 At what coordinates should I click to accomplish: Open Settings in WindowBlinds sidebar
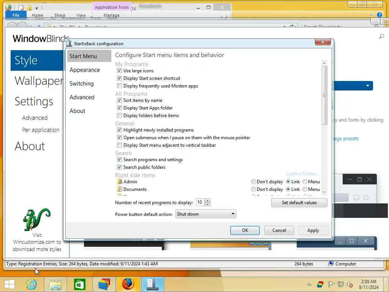pos(34,101)
